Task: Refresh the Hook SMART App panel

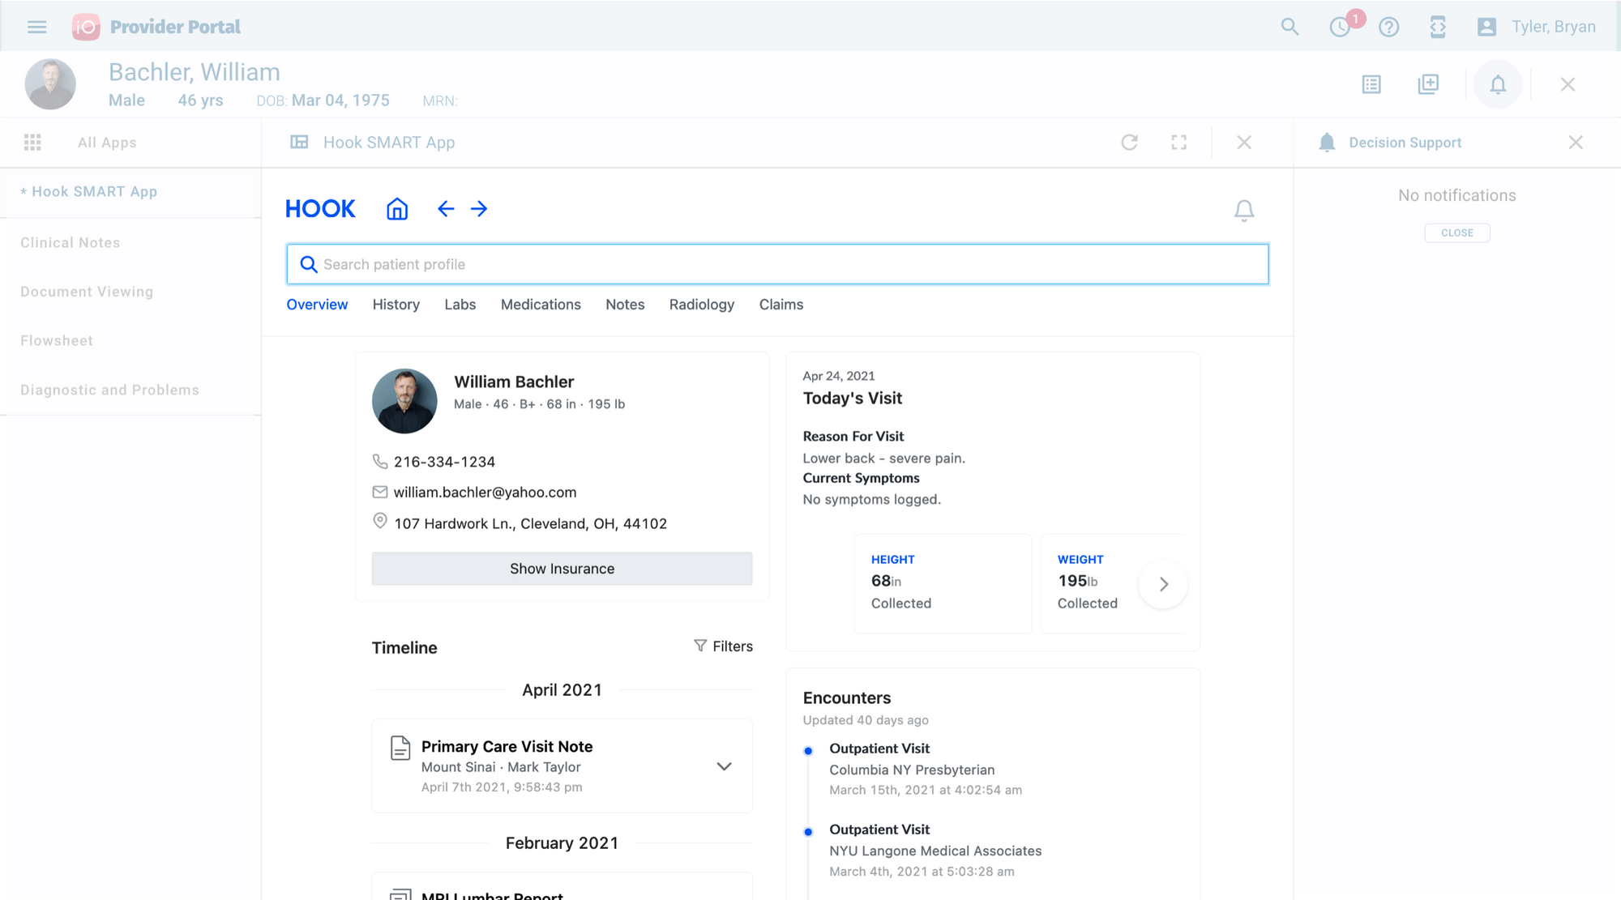Action: (1129, 143)
